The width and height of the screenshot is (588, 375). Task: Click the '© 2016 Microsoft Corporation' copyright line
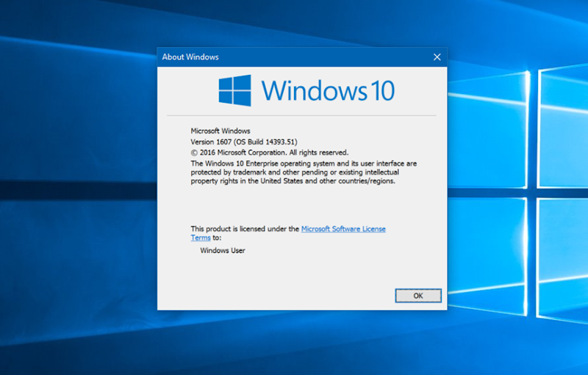[269, 153]
